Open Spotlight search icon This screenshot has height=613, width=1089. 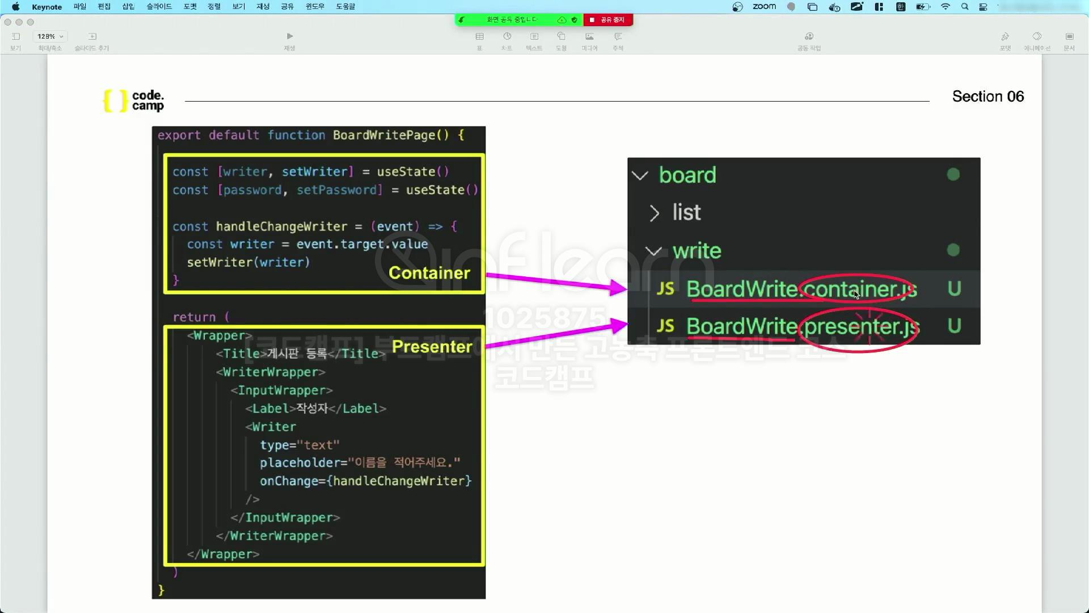pos(964,7)
